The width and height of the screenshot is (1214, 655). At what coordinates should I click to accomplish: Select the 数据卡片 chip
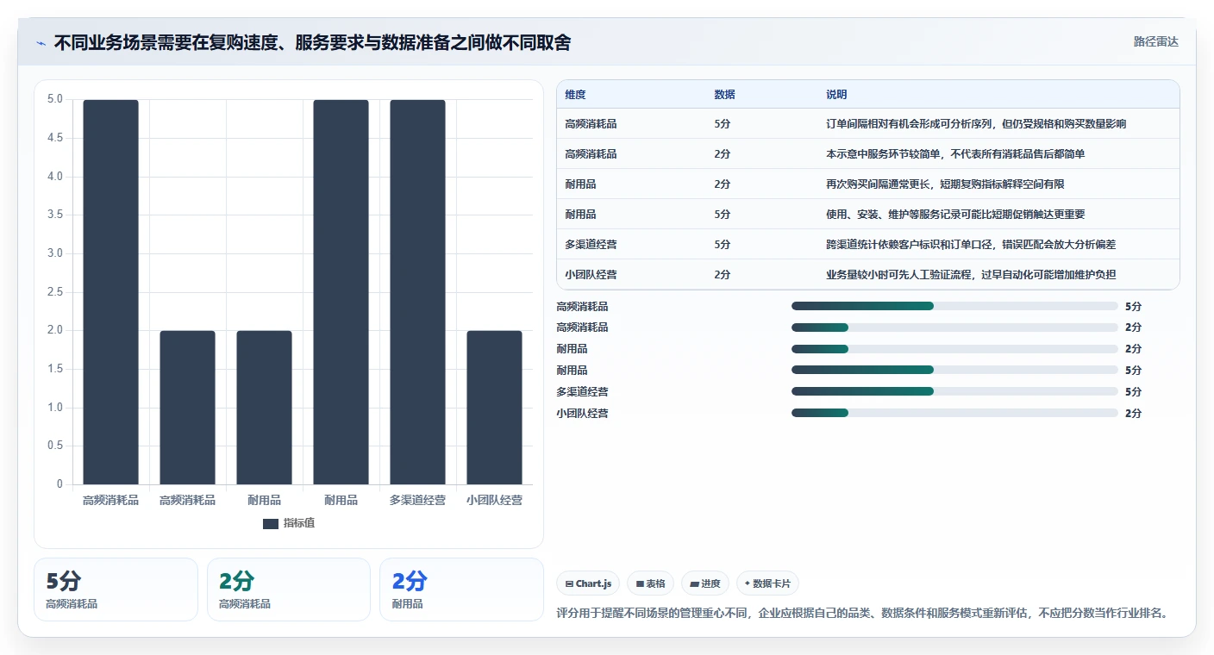767,583
